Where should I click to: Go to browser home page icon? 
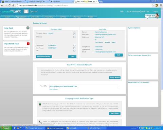coord(13,5)
